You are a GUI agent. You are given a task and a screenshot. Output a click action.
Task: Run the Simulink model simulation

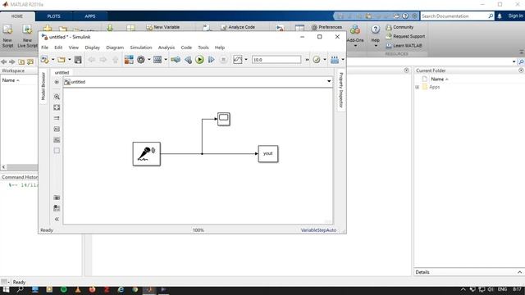199,60
